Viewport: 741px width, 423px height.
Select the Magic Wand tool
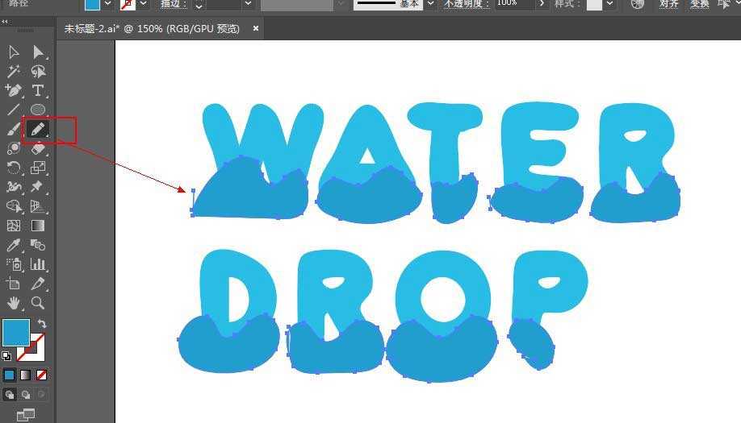[x=14, y=71]
